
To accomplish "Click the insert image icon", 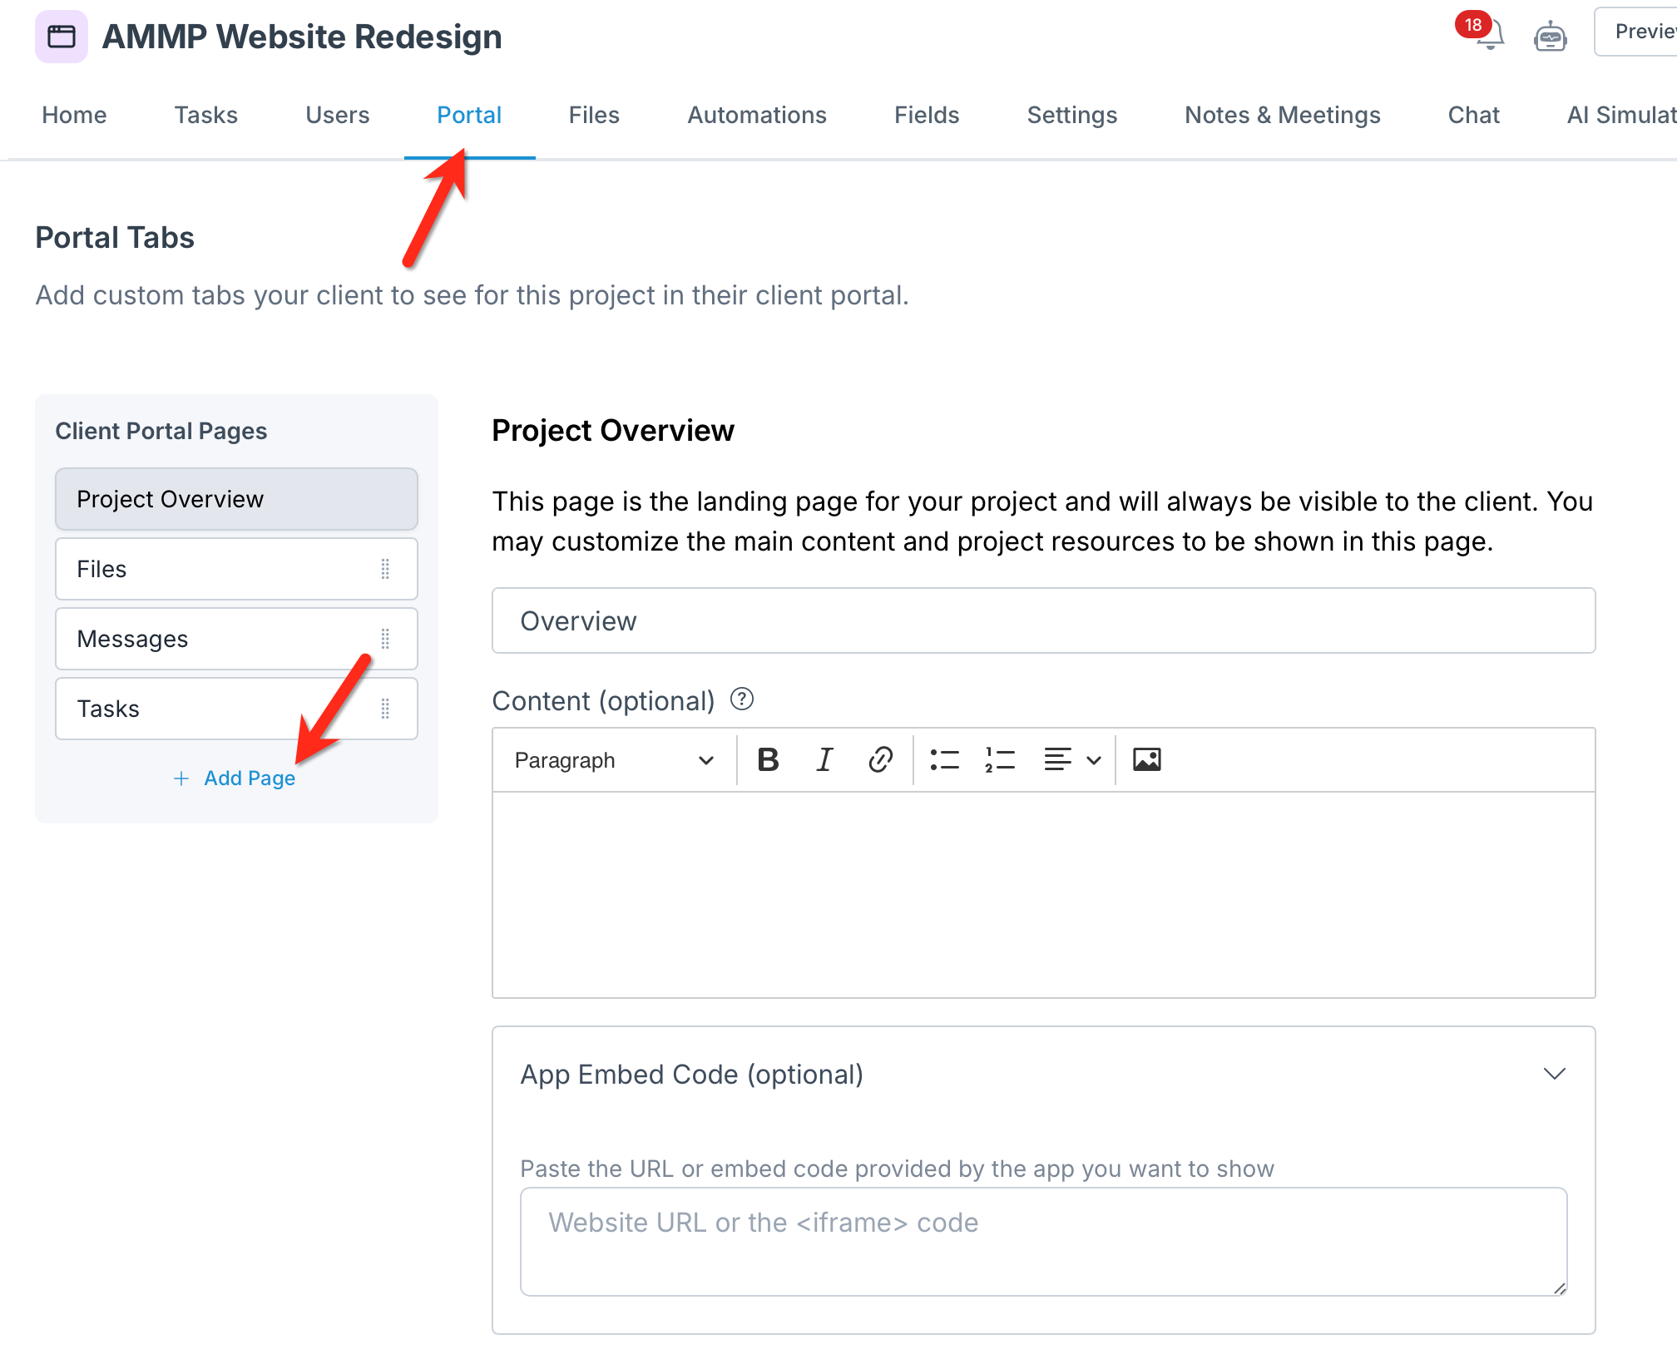I will point(1146,760).
